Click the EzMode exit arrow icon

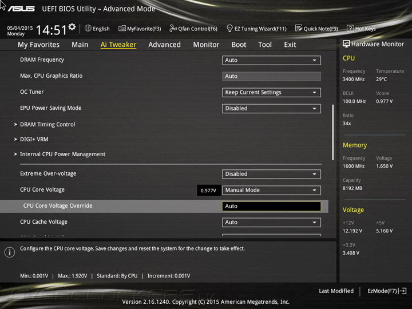(x=403, y=291)
